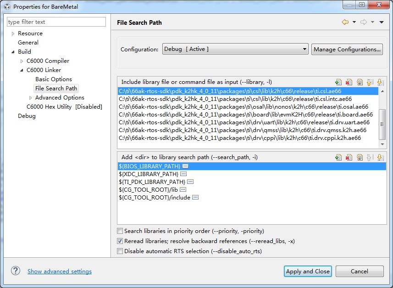Image resolution: width=393 pixels, height=288 pixels.
Task: Open the Configuration dropdown
Action: 235,49
